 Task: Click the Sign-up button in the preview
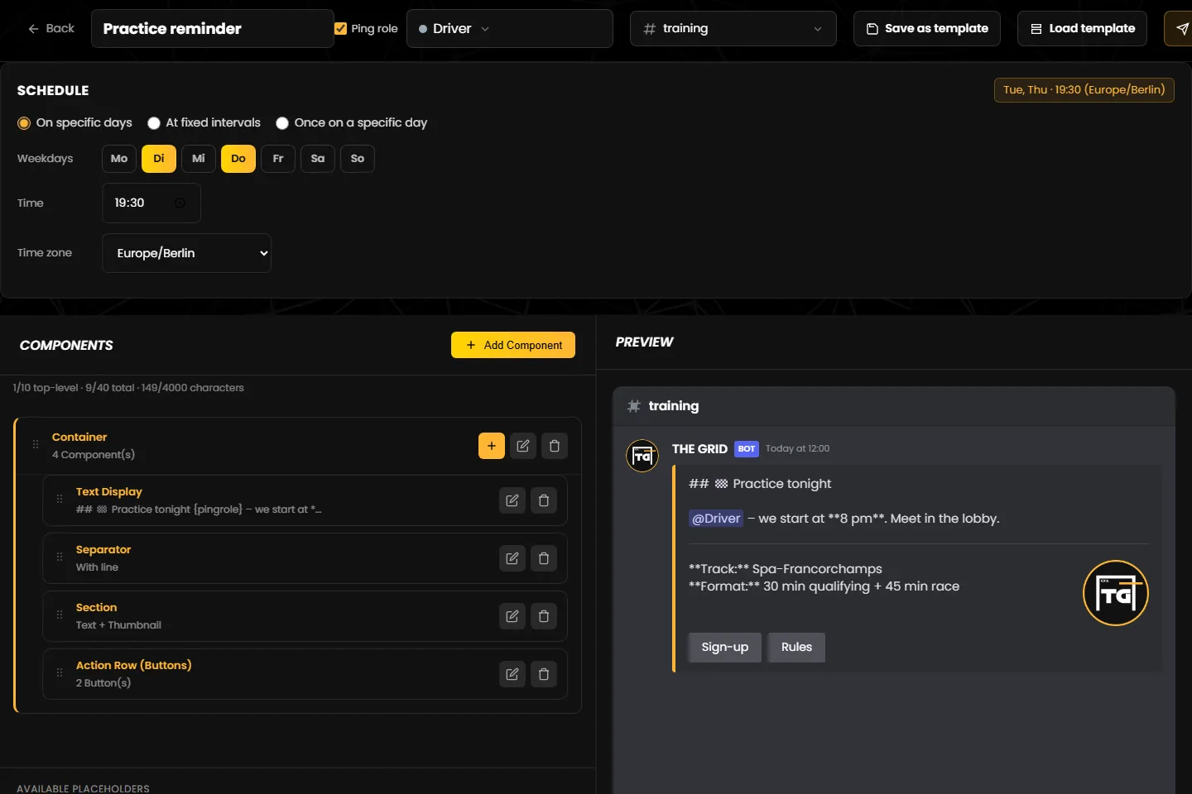[x=725, y=648]
